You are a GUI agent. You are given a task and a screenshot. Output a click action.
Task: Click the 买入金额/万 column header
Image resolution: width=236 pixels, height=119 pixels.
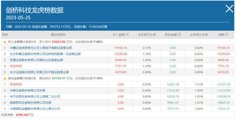pyautogui.click(x=121, y=35)
